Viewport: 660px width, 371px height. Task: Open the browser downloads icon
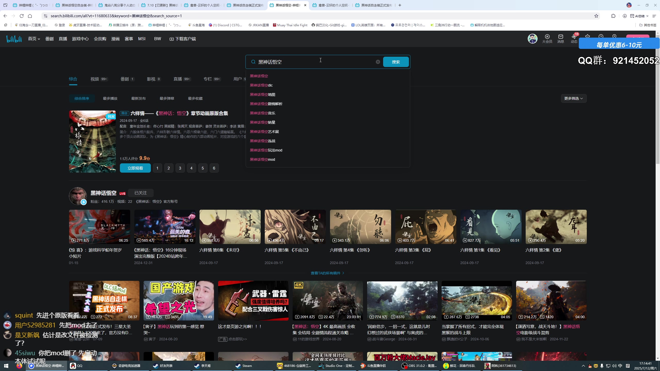pyautogui.click(x=625, y=16)
